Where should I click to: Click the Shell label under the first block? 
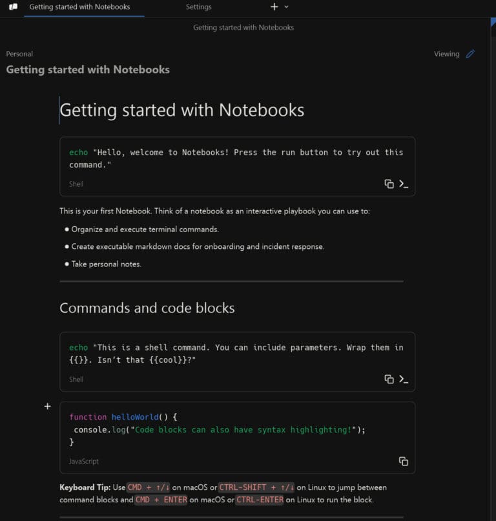coord(76,184)
